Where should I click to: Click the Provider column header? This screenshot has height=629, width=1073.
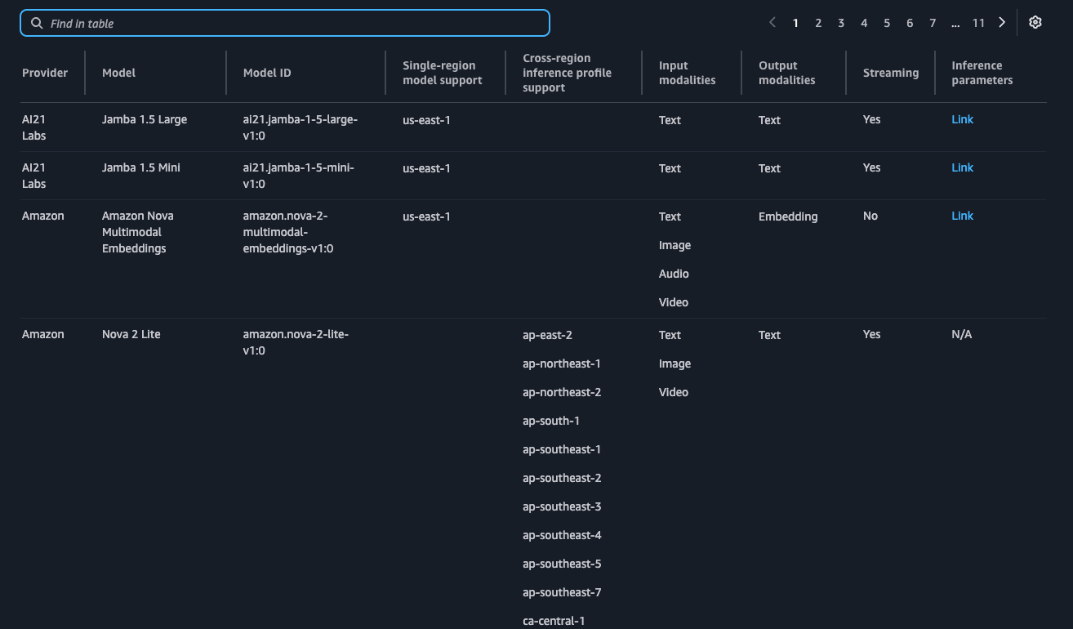coord(45,73)
